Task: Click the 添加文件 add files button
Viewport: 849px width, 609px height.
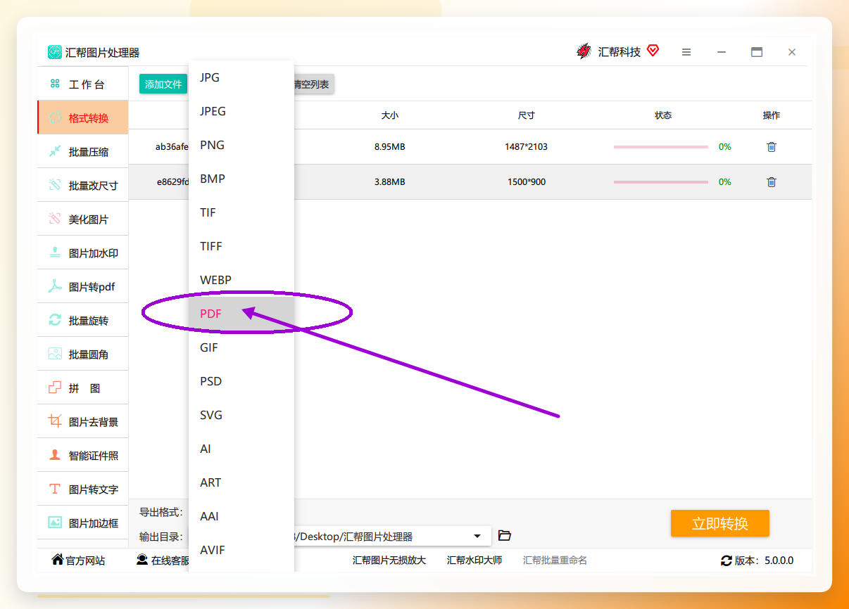Action: pos(163,84)
